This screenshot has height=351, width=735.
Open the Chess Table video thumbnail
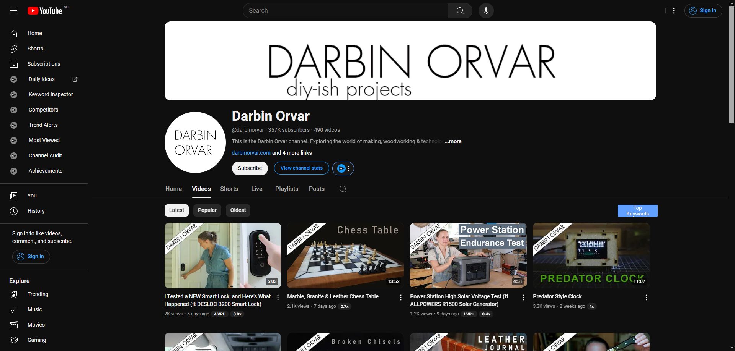coord(345,256)
